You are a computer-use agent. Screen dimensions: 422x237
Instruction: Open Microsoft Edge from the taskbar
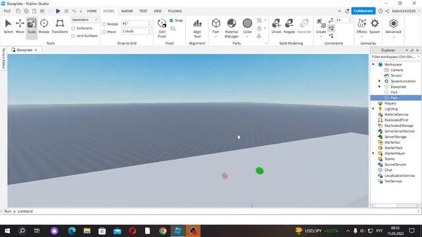[x=72, y=231]
